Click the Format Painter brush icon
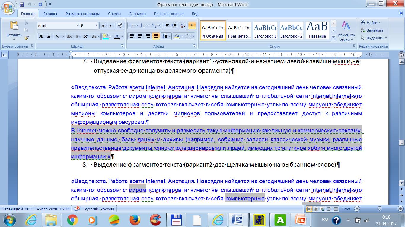 [26, 38]
